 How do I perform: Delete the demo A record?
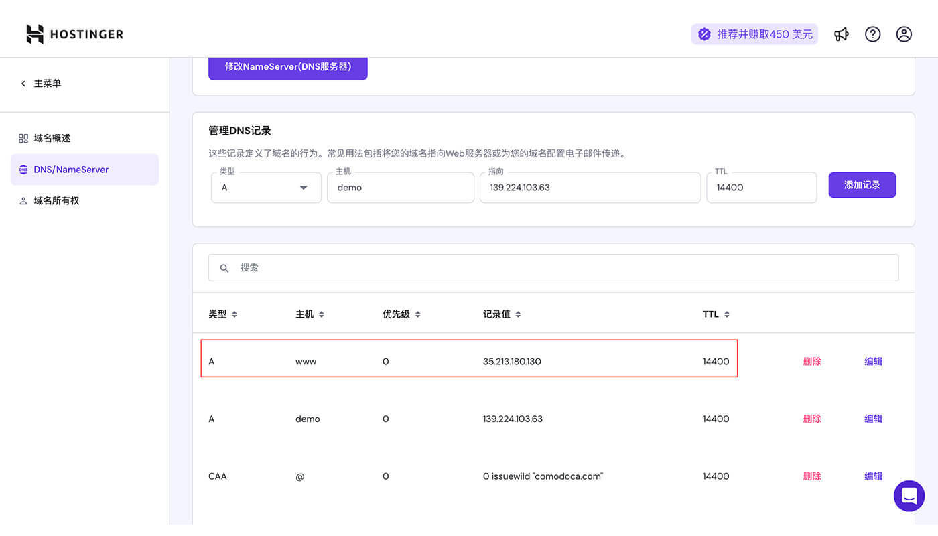[x=812, y=419]
